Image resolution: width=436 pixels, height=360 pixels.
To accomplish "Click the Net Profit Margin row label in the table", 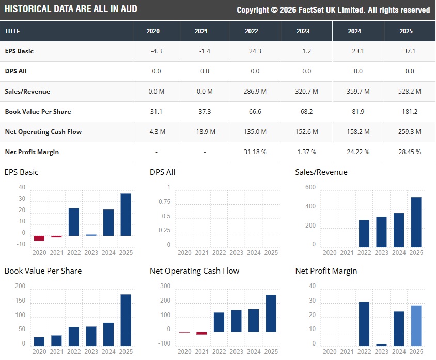I will [x=32, y=152].
